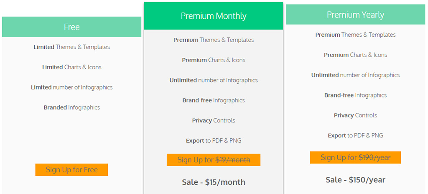Click Export to PDF & PNG under Premium Monthly

[x=214, y=141]
